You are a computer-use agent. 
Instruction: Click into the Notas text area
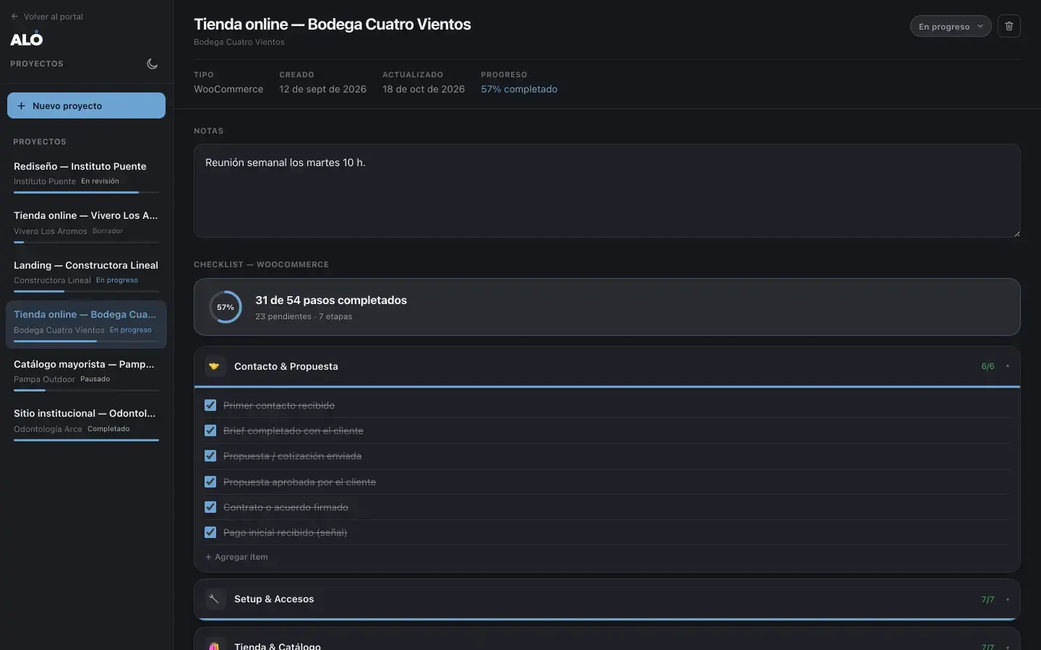click(607, 191)
